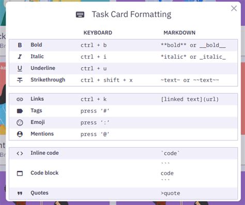Click the Strikethrough row label
Viewport: 245px width, 205px height.
click(48, 80)
